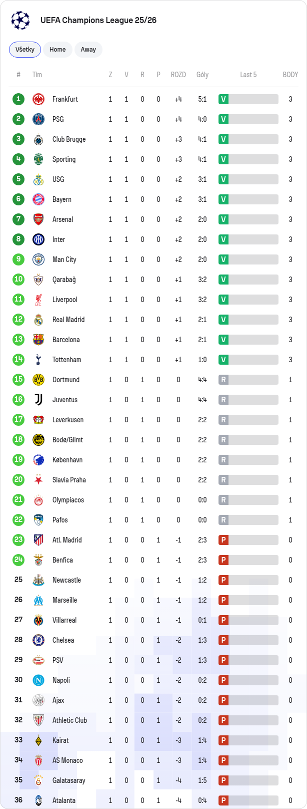Click the UEFA Champions League logo
Image resolution: width=307 pixels, height=809 pixels.
[20, 20]
